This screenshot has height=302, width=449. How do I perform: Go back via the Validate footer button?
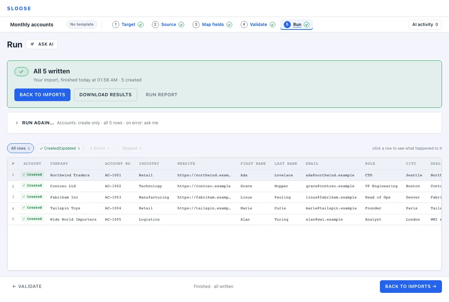pyautogui.click(x=27, y=287)
